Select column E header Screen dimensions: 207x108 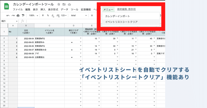pyautogui.click(x=92, y=26)
